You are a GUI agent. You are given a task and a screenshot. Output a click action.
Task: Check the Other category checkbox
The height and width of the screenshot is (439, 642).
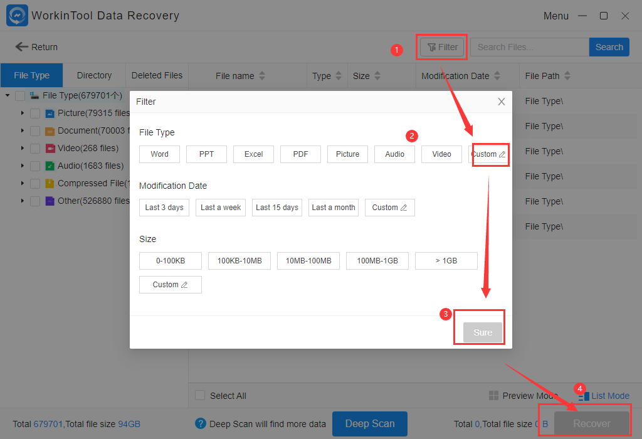coord(35,201)
